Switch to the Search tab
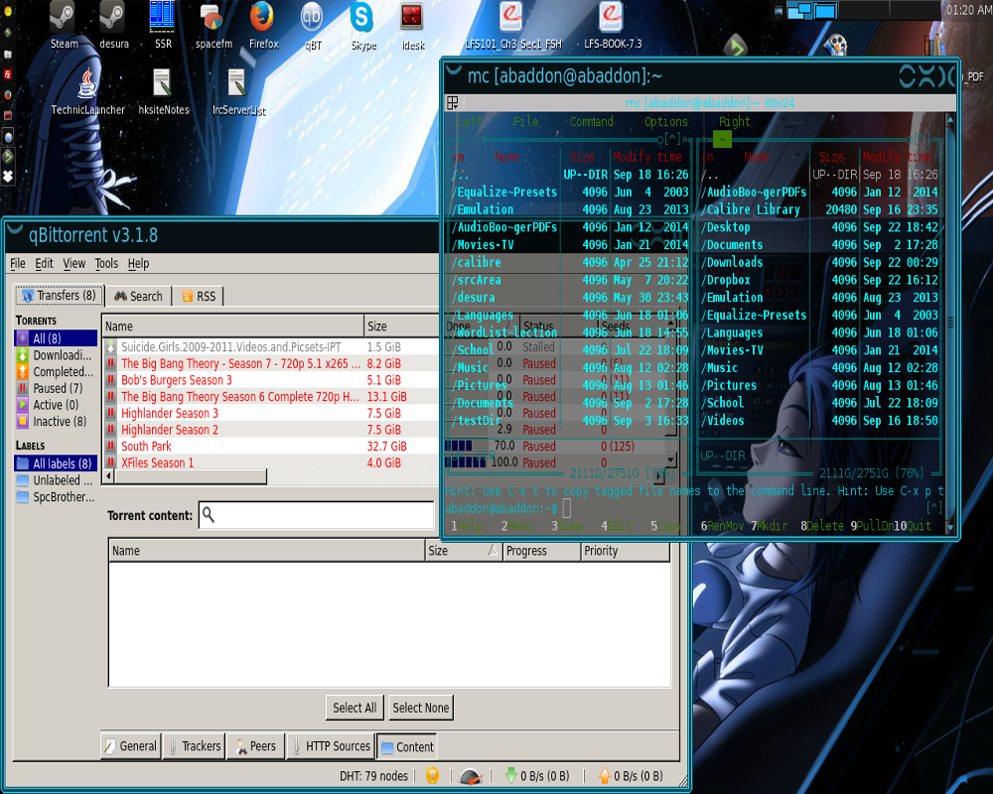 (138, 297)
